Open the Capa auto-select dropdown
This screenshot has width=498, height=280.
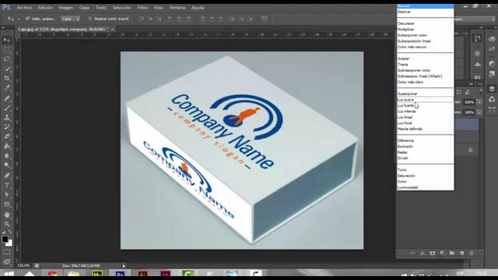click(x=70, y=18)
